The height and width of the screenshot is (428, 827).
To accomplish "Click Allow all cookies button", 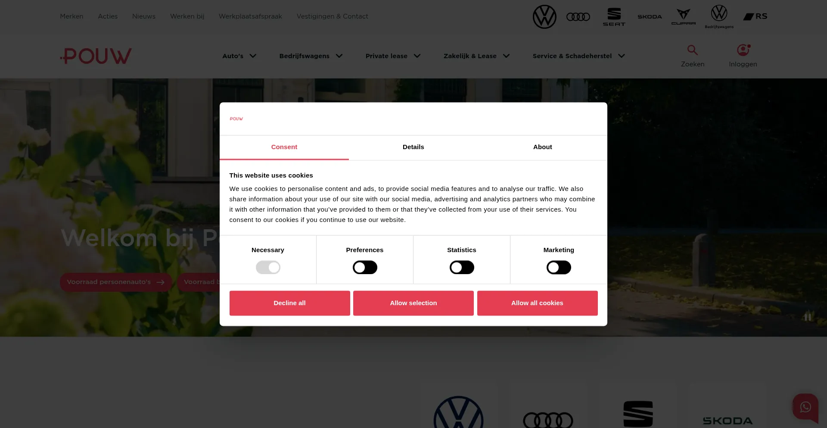I will click(537, 303).
